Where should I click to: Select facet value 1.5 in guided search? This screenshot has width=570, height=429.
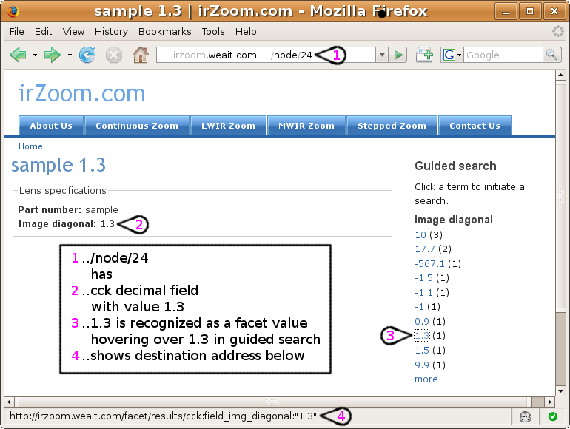click(422, 350)
